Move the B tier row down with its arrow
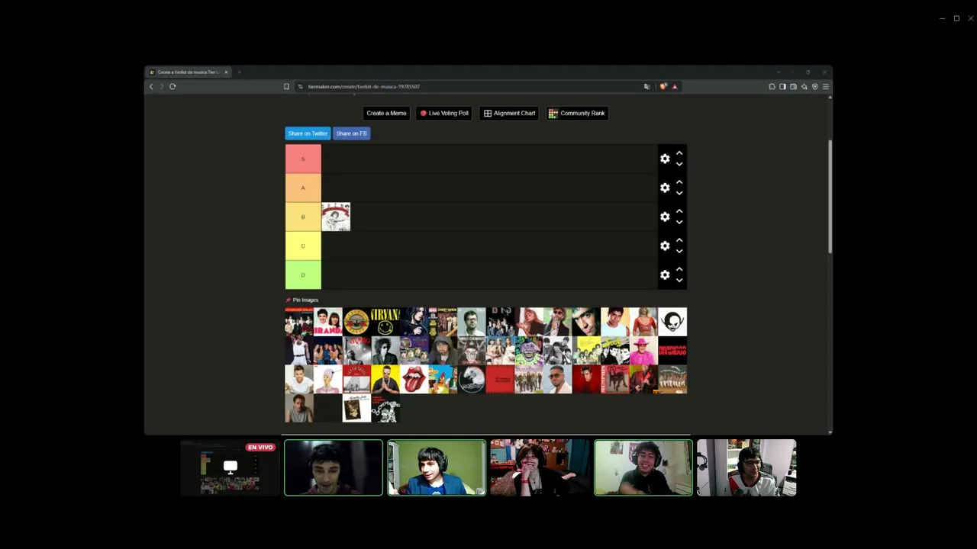The image size is (977, 549). [x=679, y=222]
